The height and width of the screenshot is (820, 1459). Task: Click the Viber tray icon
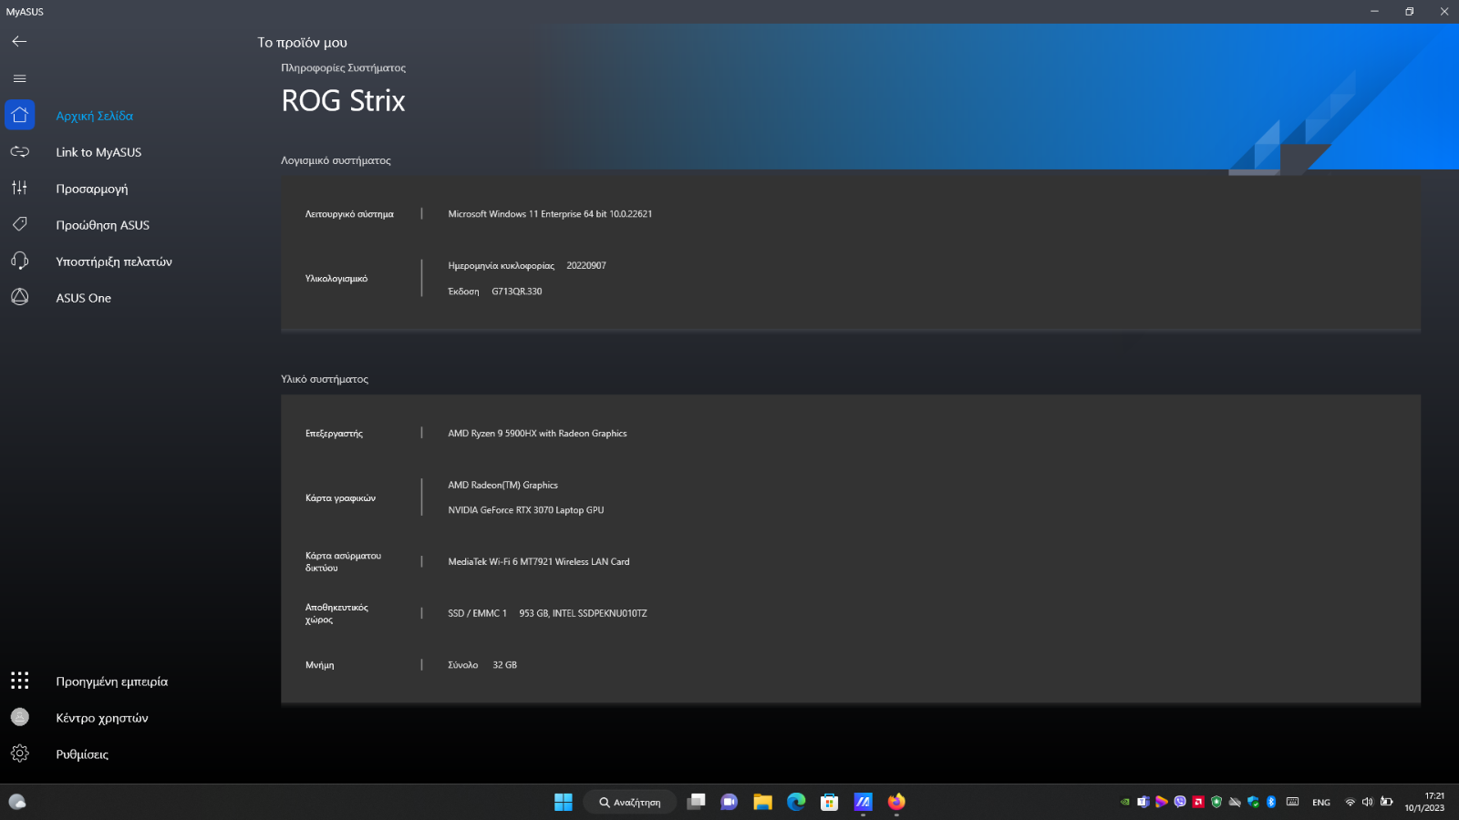(1180, 802)
